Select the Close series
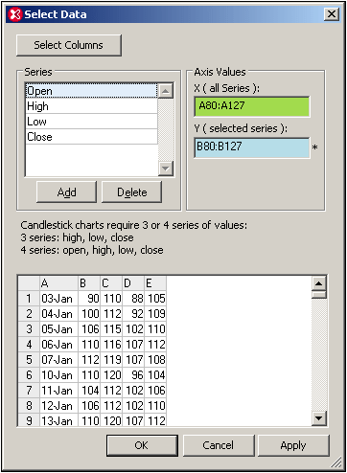 [91, 137]
